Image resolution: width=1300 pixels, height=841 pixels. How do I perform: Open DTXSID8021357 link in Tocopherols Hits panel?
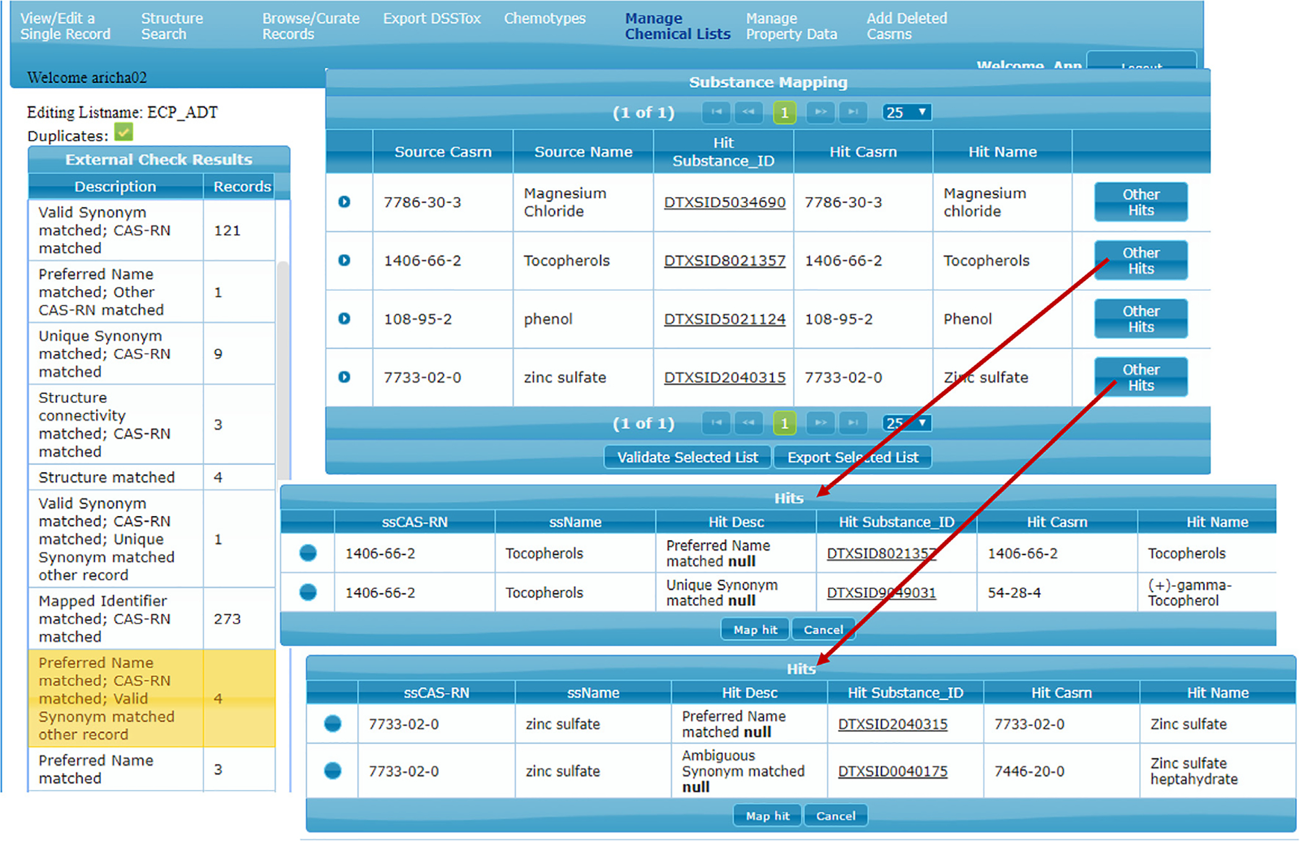(881, 553)
